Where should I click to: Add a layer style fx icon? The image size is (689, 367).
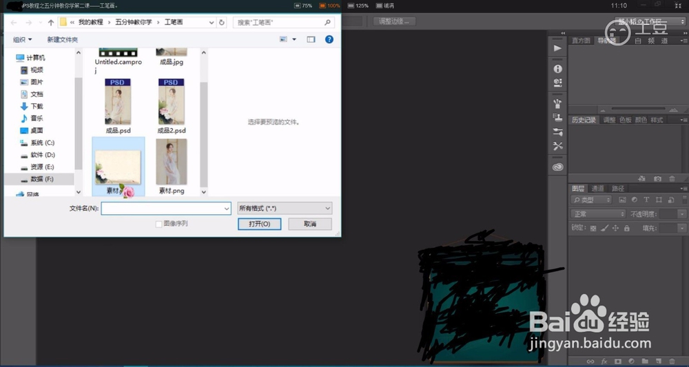coord(604,361)
